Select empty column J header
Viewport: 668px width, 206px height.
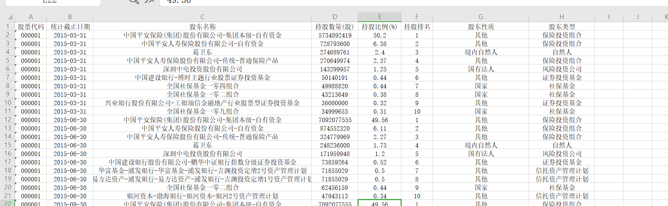(x=637, y=17)
